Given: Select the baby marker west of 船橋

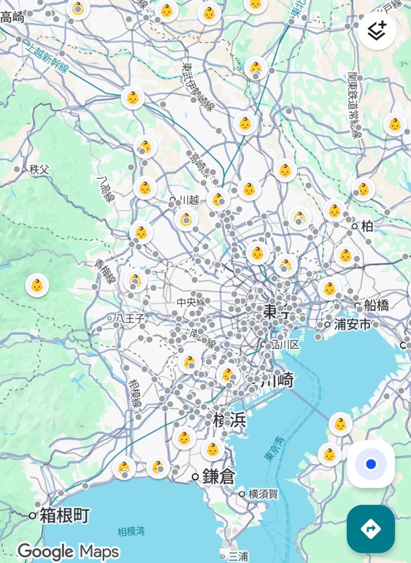Looking at the screenshot, I should coord(330,289).
